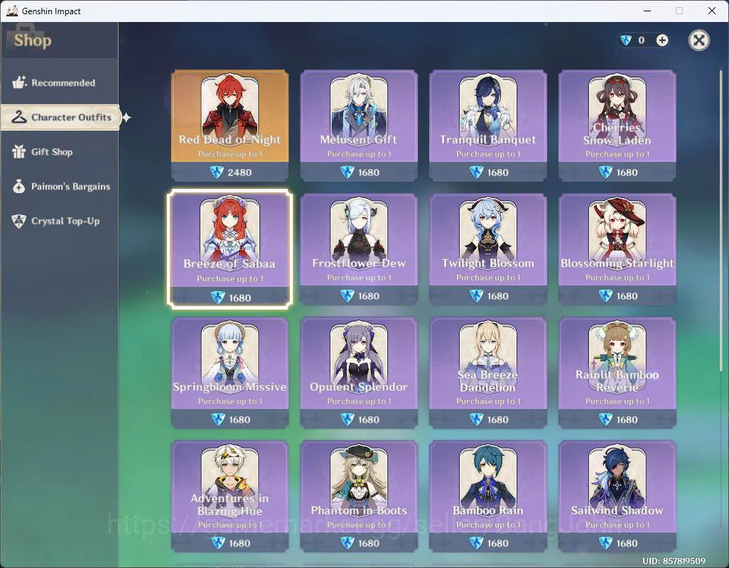Open the Blossoming Starlight outfit
729x568 pixels.
pyautogui.click(x=617, y=249)
